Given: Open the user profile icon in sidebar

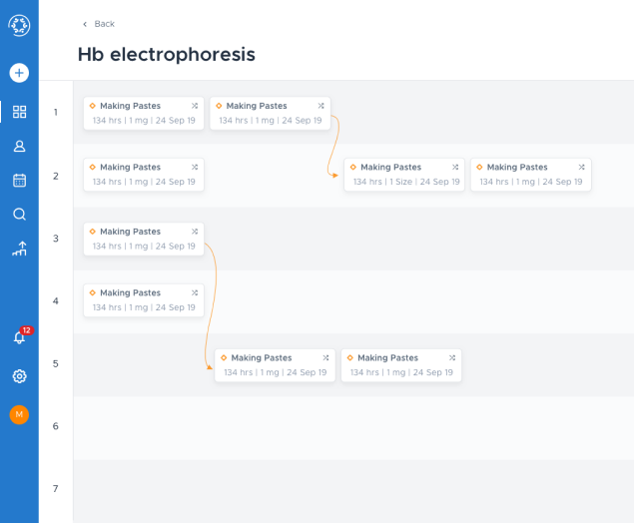Looking at the screenshot, I should pyautogui.click(x=19, y=146).
